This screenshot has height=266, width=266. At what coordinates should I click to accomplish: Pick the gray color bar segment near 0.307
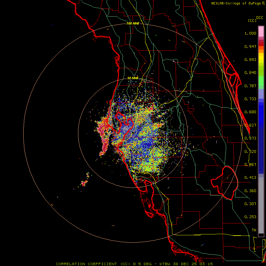[x=261, y=205]
